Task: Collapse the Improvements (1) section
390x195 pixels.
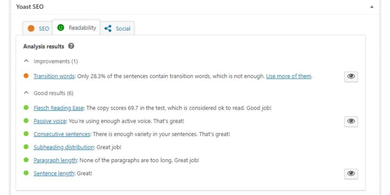Action: point(27,62)
